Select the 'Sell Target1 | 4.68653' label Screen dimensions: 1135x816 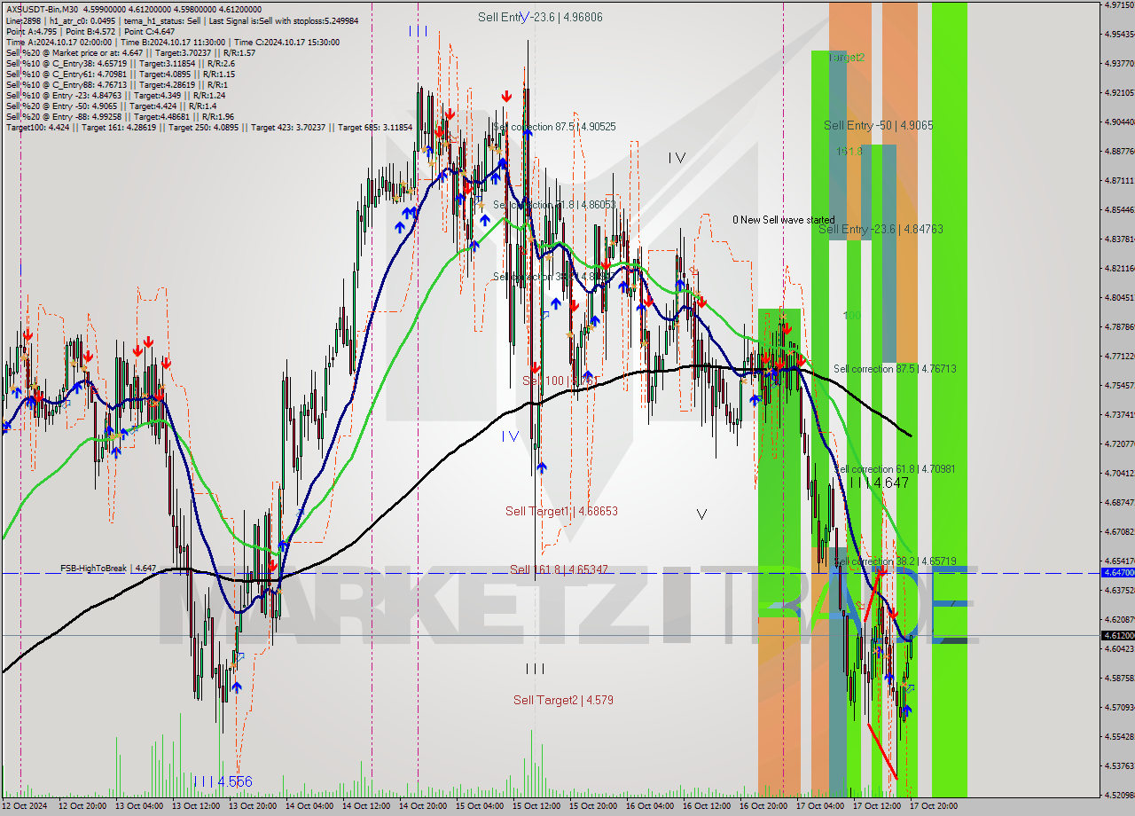coord(561,511)
